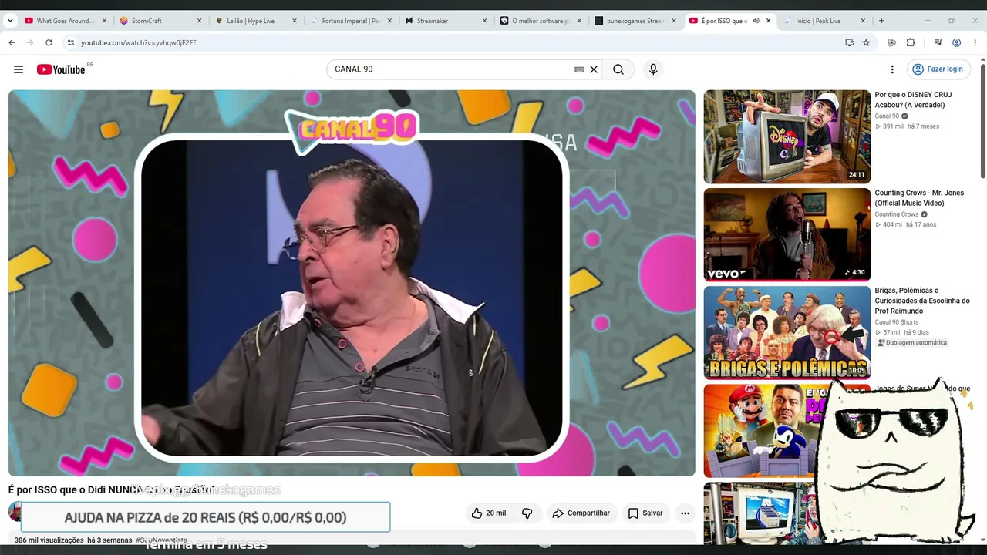Click the Dublagem automática badge
The image size is (987, 555).
912,342
